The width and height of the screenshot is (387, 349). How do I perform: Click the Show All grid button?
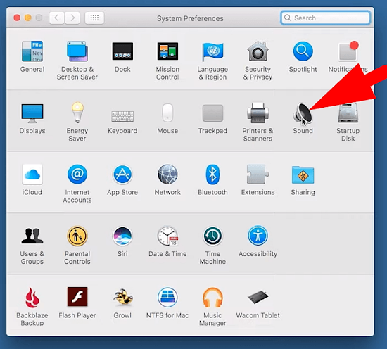[x=94, y=18]
